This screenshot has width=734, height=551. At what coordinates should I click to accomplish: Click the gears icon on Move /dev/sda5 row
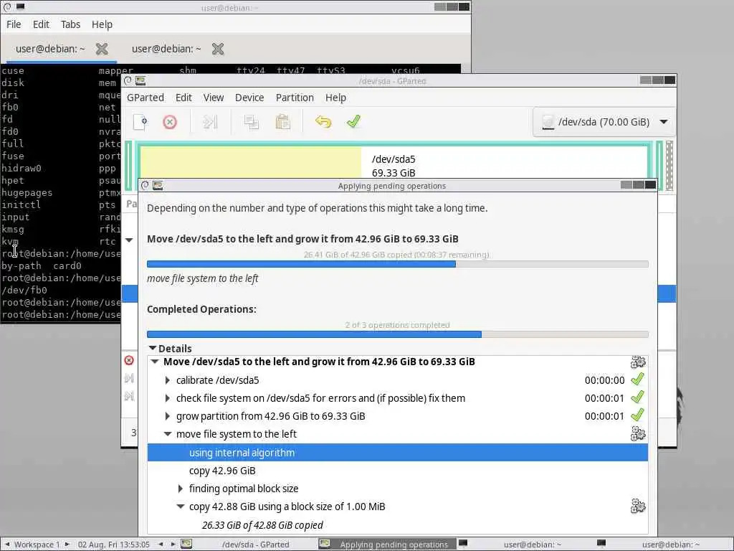[x=638, y=362]
